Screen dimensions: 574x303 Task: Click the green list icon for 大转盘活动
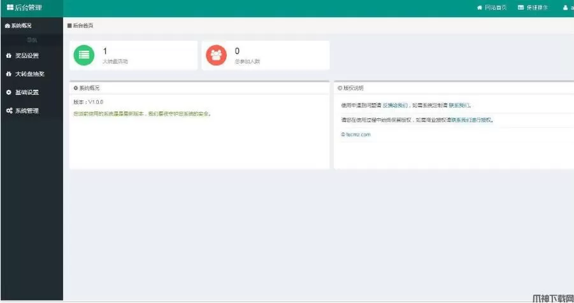tap(84, 55)
